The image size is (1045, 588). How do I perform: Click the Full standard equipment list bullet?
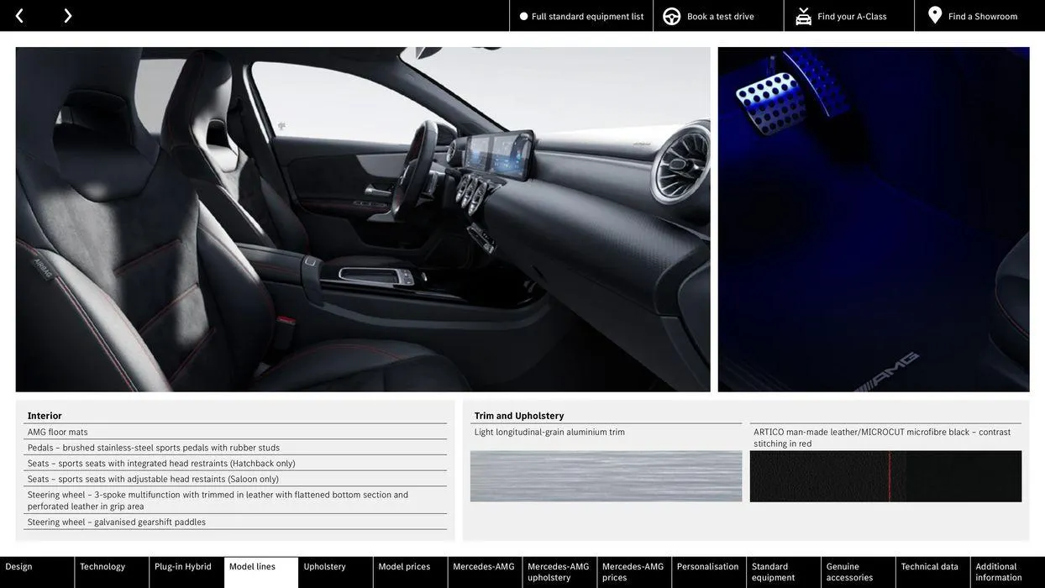point(523,16)
